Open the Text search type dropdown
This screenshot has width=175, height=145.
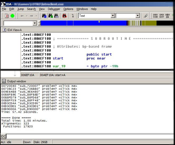(x=113, y=16)
